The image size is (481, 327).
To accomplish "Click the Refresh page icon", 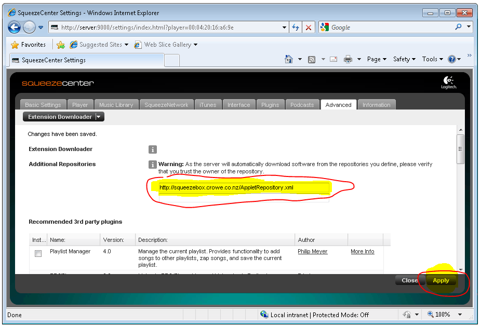I will tap(296, 28).
